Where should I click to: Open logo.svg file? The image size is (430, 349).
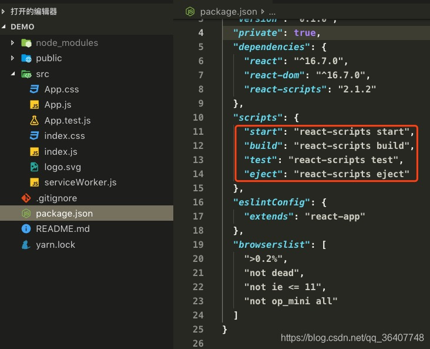point(62,167)
